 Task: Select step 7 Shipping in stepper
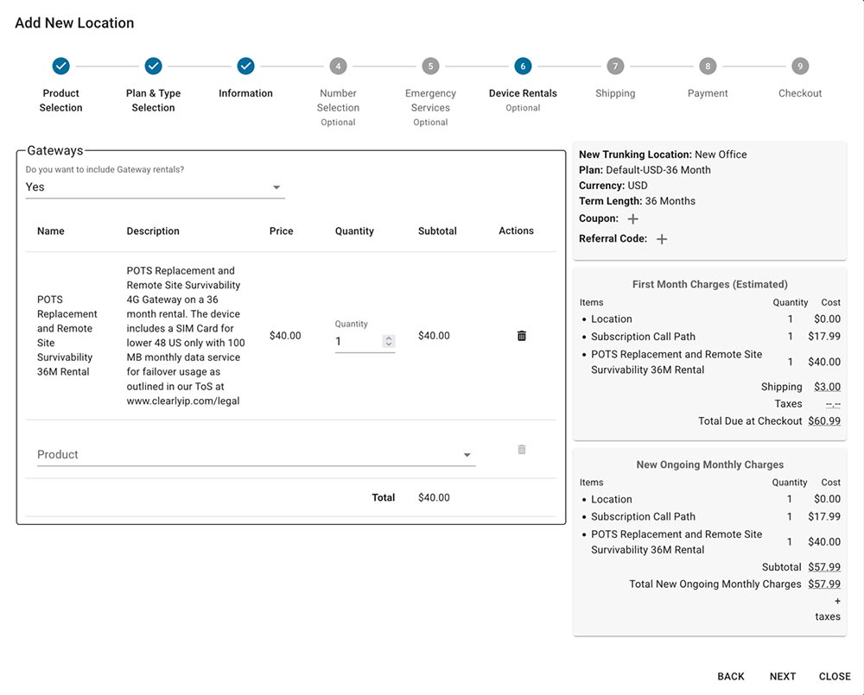click(x=614, y=66)
